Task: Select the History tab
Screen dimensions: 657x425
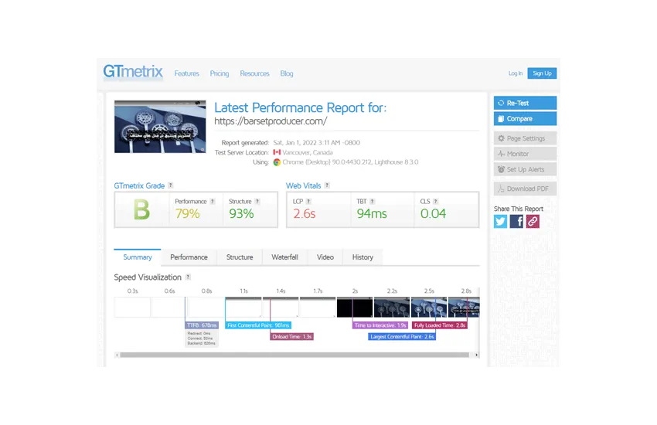Action: click(x=363, y=257)
